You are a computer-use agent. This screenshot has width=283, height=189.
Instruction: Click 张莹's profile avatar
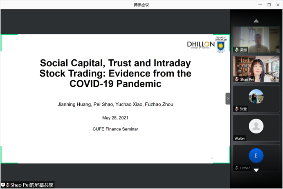pyautogui.click(x=256, y=96)
